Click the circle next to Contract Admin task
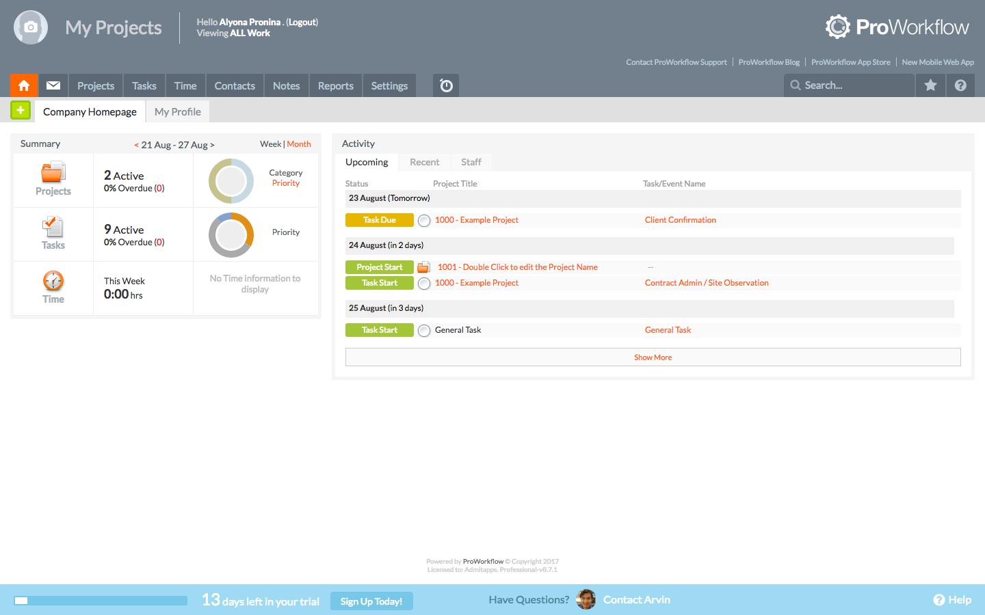The height and width of the screenshot is (615, 985). (x=424, y=282)
